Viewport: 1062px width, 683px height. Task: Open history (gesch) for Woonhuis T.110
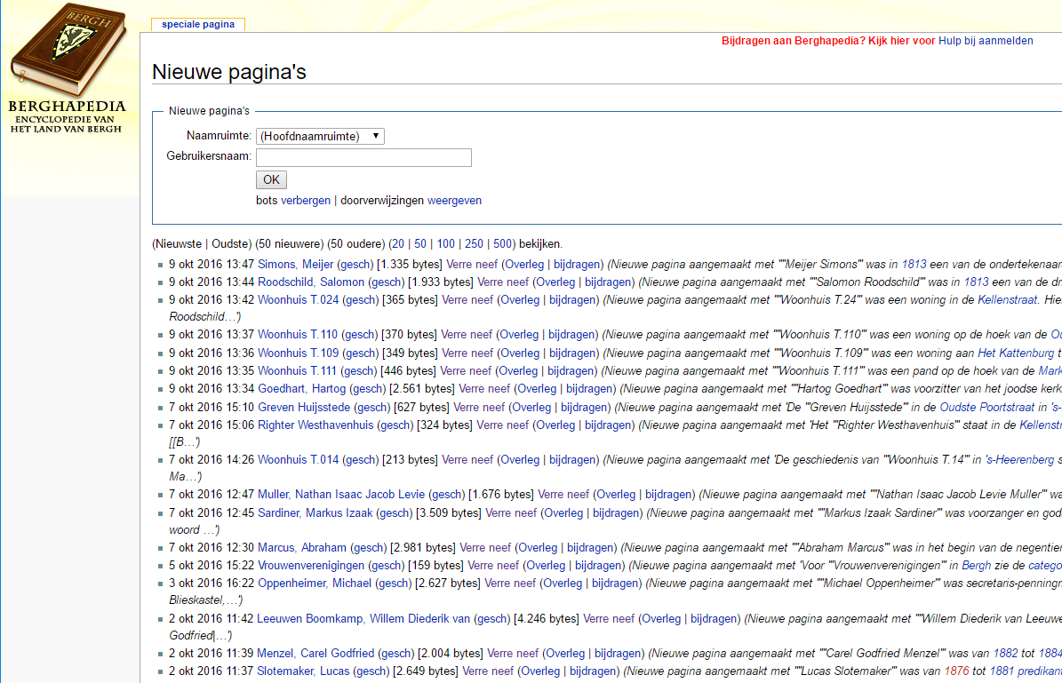coord(360,334)
